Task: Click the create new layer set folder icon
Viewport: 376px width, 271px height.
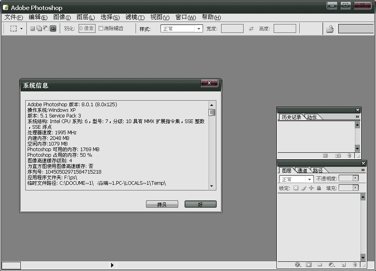Action: pos(320,265)
